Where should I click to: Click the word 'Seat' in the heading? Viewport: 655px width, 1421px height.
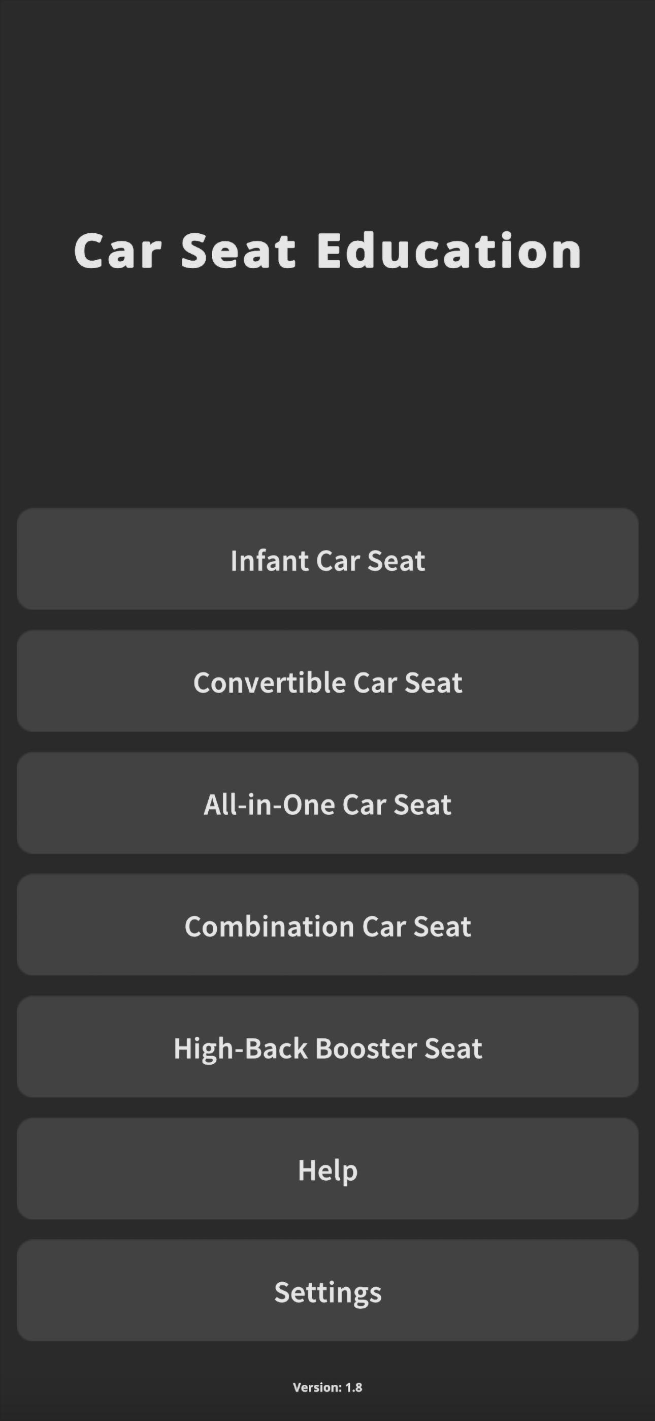tap(238, 251)
